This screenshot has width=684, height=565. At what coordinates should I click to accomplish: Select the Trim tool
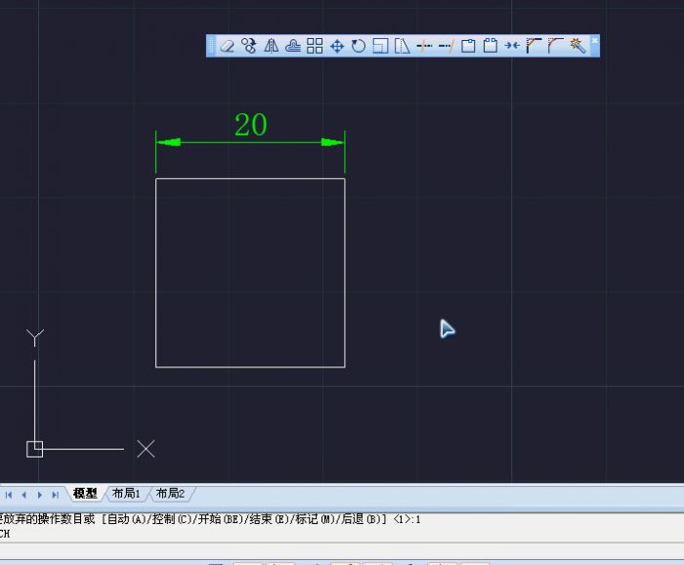click(424, 46)
